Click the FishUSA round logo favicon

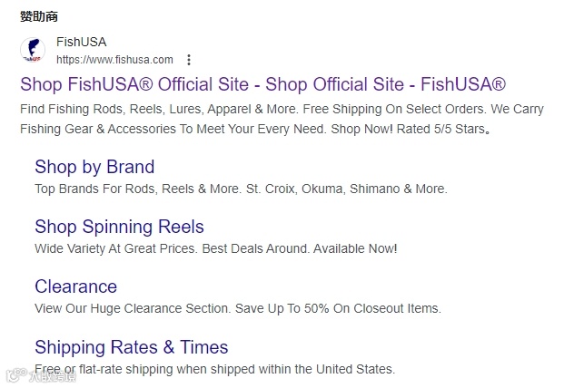[x=33, y=50]
